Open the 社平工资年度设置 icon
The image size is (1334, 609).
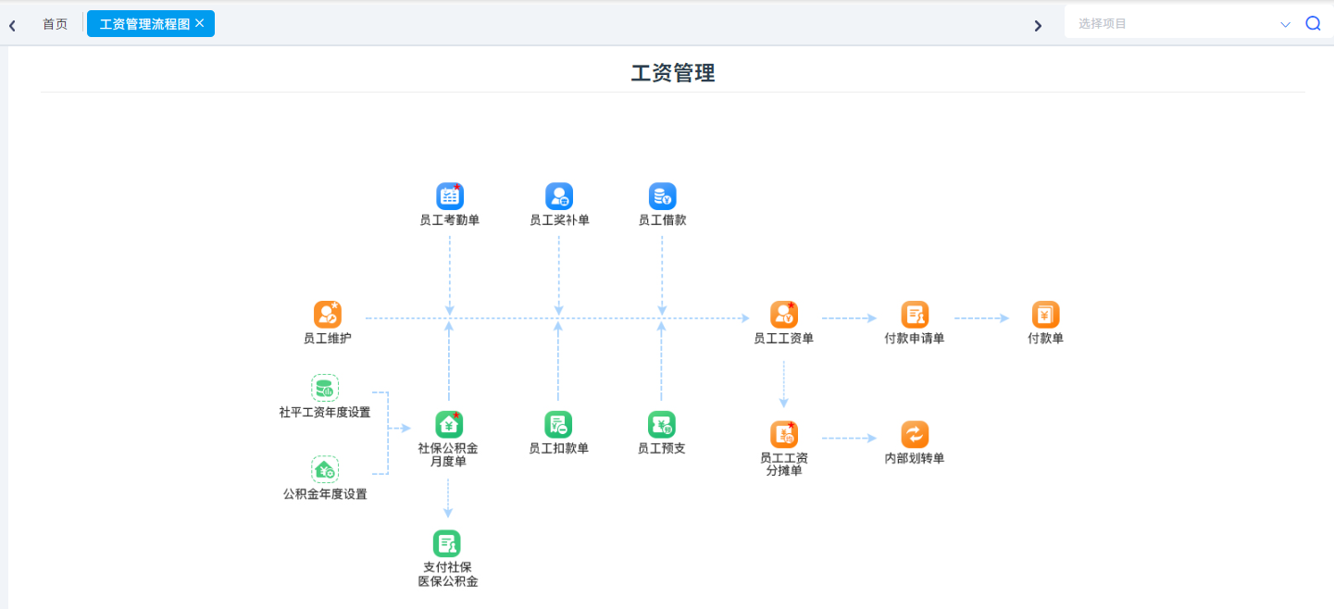(325, 388)
